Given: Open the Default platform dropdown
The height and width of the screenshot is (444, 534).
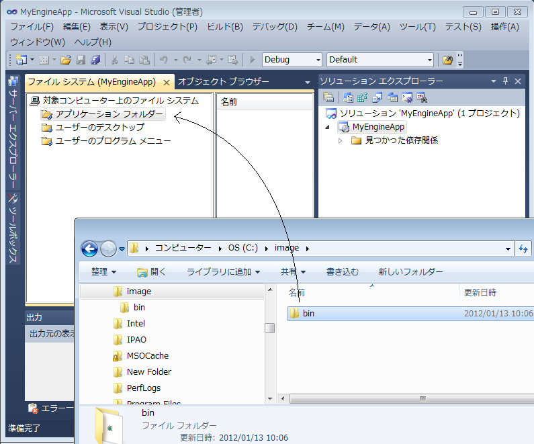Looking at the screenshot, I should click(x=429, y=60).
